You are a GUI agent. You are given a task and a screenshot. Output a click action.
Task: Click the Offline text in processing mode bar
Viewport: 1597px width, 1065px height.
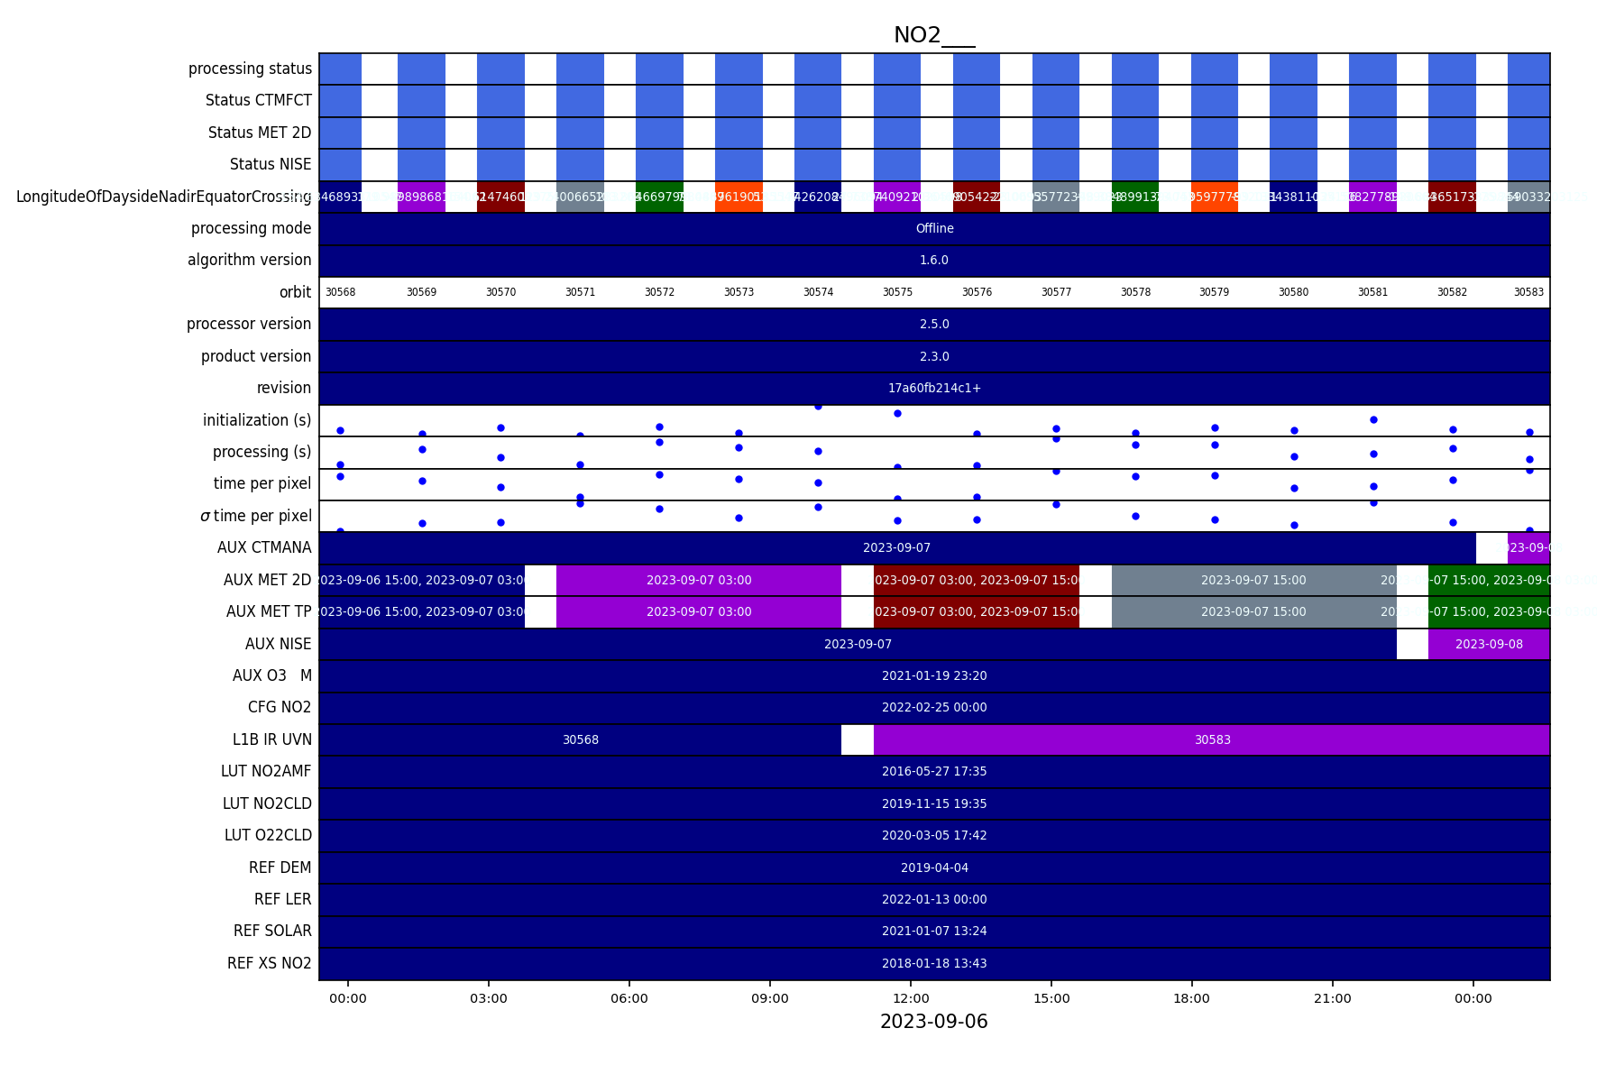(x=934, y=228)
